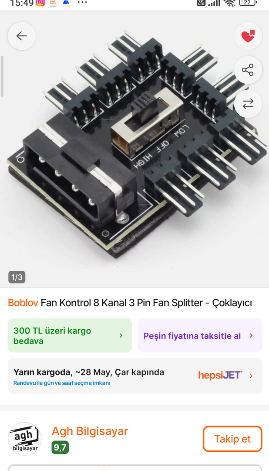Tap the Wi-Fi status icon
Image resolution: width=269 pixels, height=471 pixels.
[x=229, y=3]
